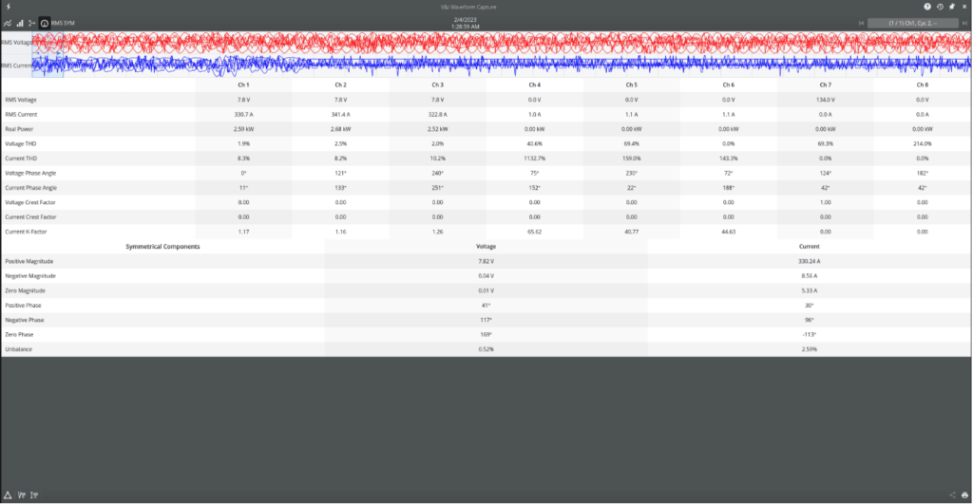Screen dimensions: 973x504
Task: Open help with the question mark icon
Action: (x=927, y=7)
